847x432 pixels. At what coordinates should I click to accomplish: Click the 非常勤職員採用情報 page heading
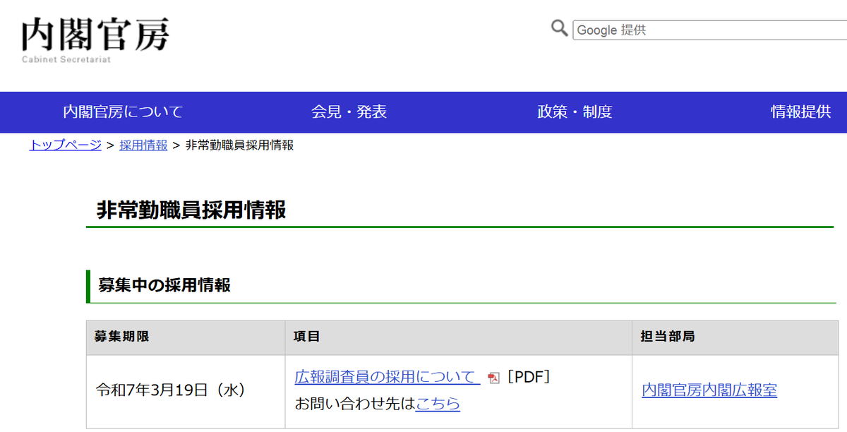pyautogui.click(x=191, y=210)
